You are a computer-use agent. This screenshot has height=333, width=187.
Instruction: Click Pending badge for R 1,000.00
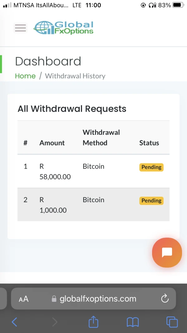tap(151, 201)
